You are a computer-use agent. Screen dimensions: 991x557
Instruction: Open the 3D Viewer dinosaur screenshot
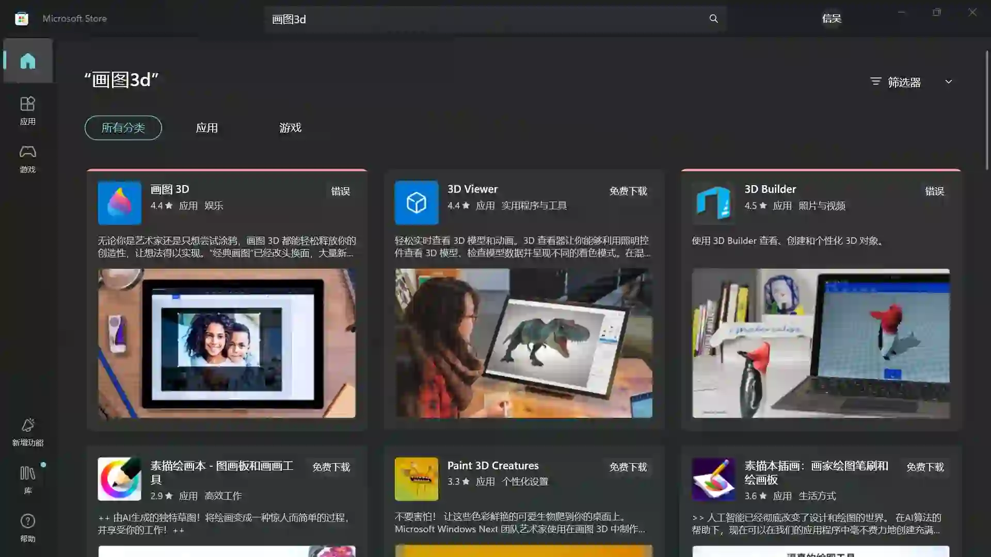523,344
